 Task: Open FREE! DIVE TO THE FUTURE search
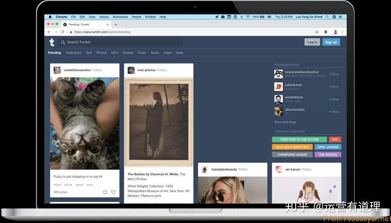pyautogui.click(x=300, y=139)
